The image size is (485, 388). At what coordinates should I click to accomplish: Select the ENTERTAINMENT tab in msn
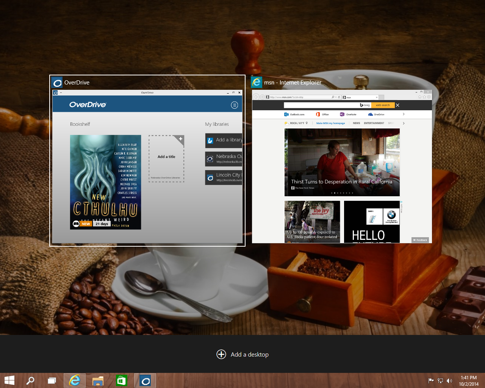pos(374,123)
